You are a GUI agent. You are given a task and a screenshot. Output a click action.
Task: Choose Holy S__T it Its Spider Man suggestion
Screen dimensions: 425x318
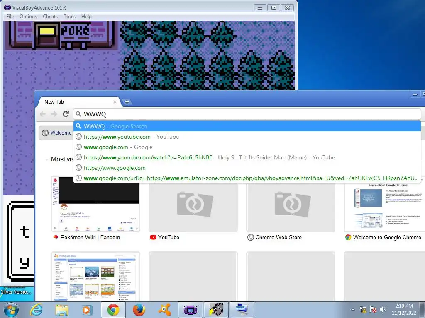tap(247, 157)
